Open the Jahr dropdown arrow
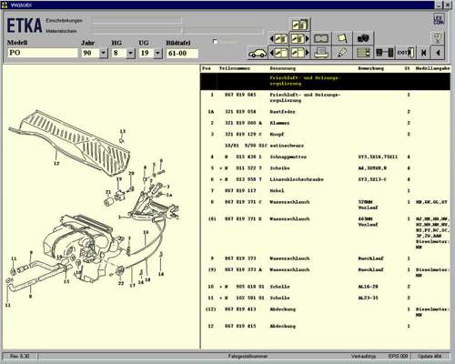This screenshot has width=455, height=364. click(104, 53)
